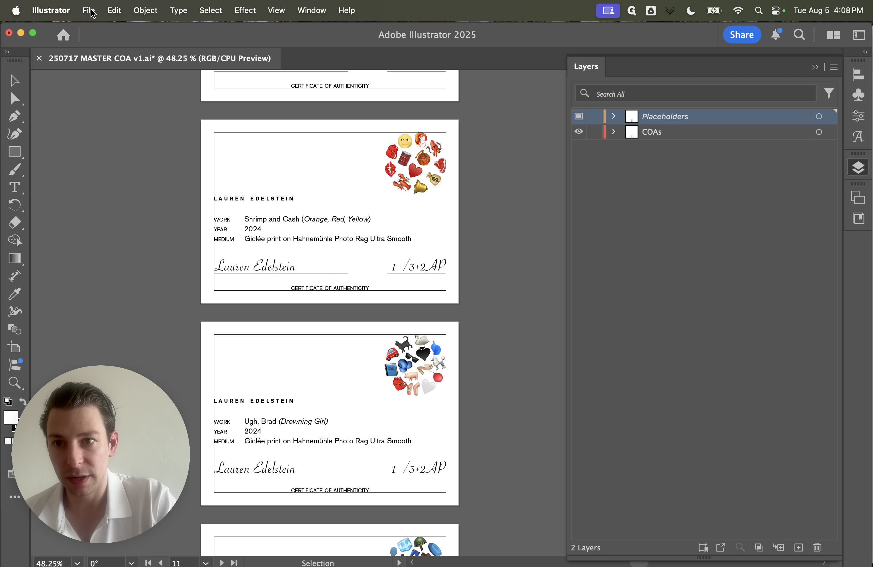Create a new layer with plus icon
Image resolution: width=873 pixels, height=567 pixels.
click(x=798, y=547)
